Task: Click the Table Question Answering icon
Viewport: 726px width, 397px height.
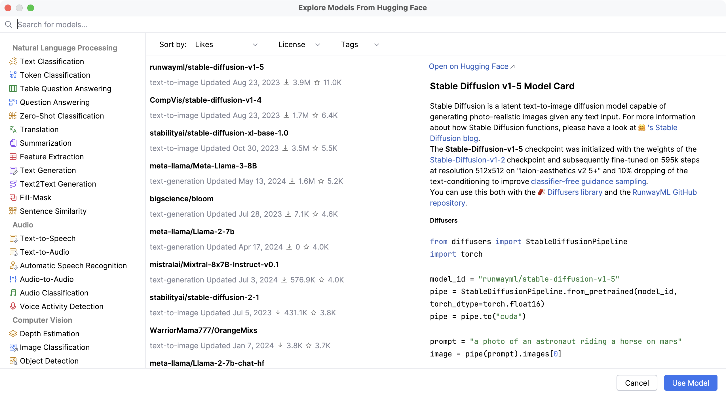Action: pos(13,89)
